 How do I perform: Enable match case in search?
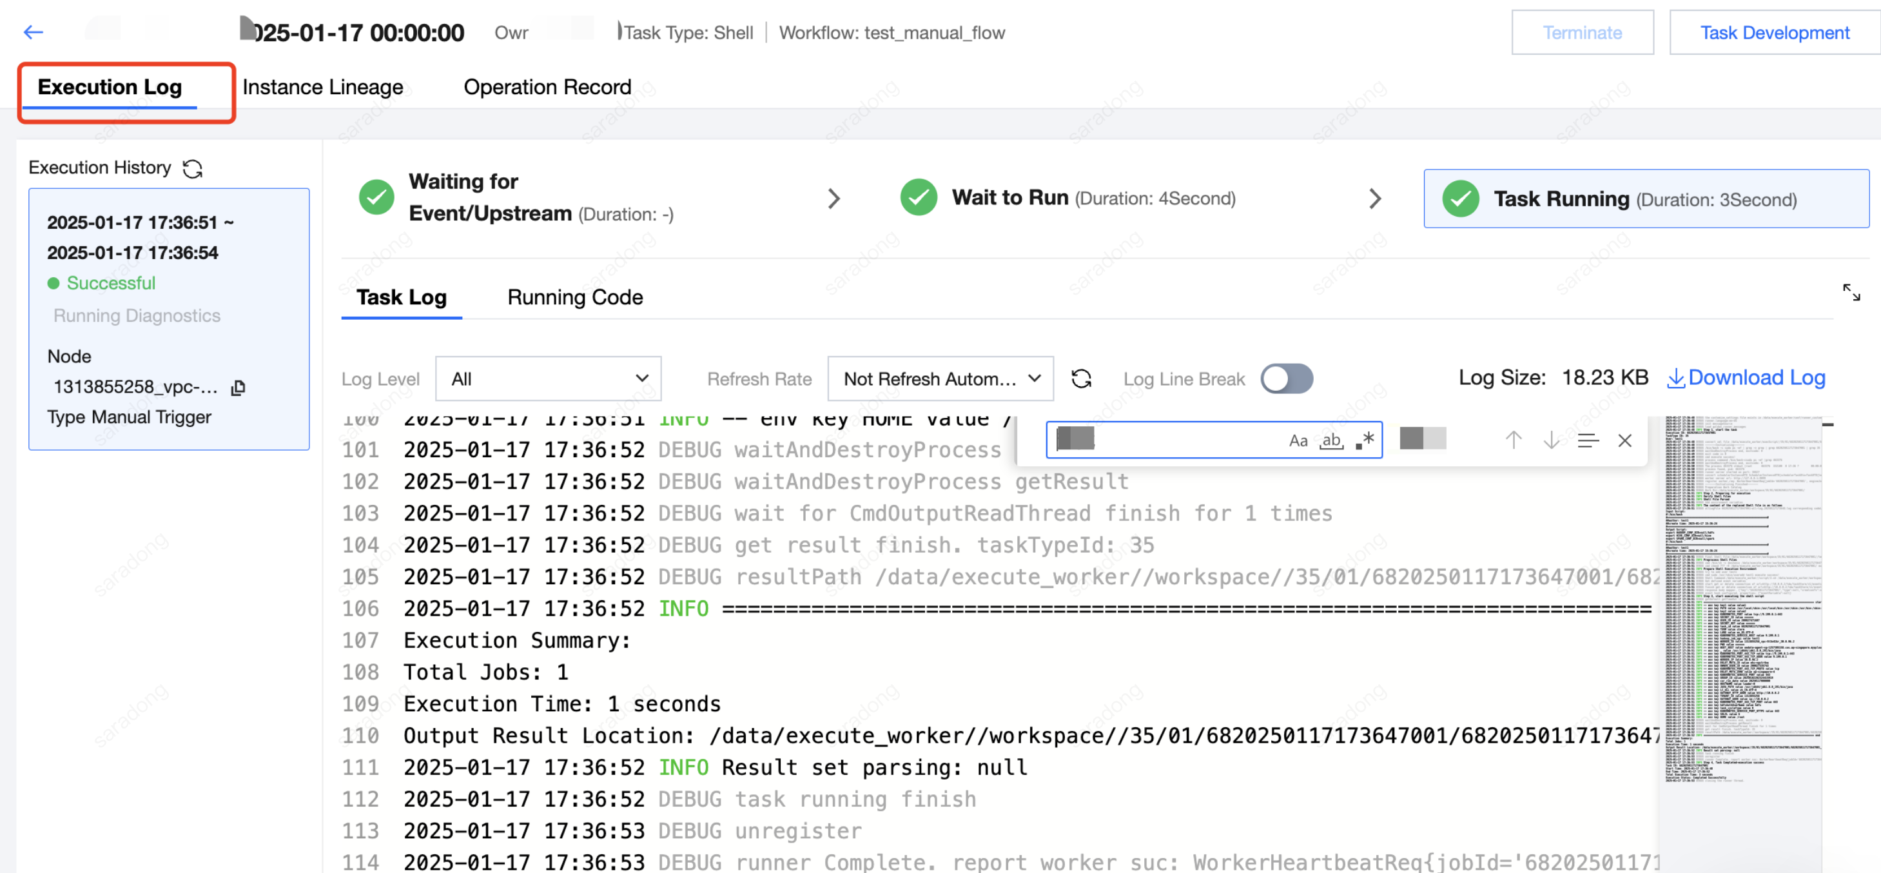(1298, 440)
